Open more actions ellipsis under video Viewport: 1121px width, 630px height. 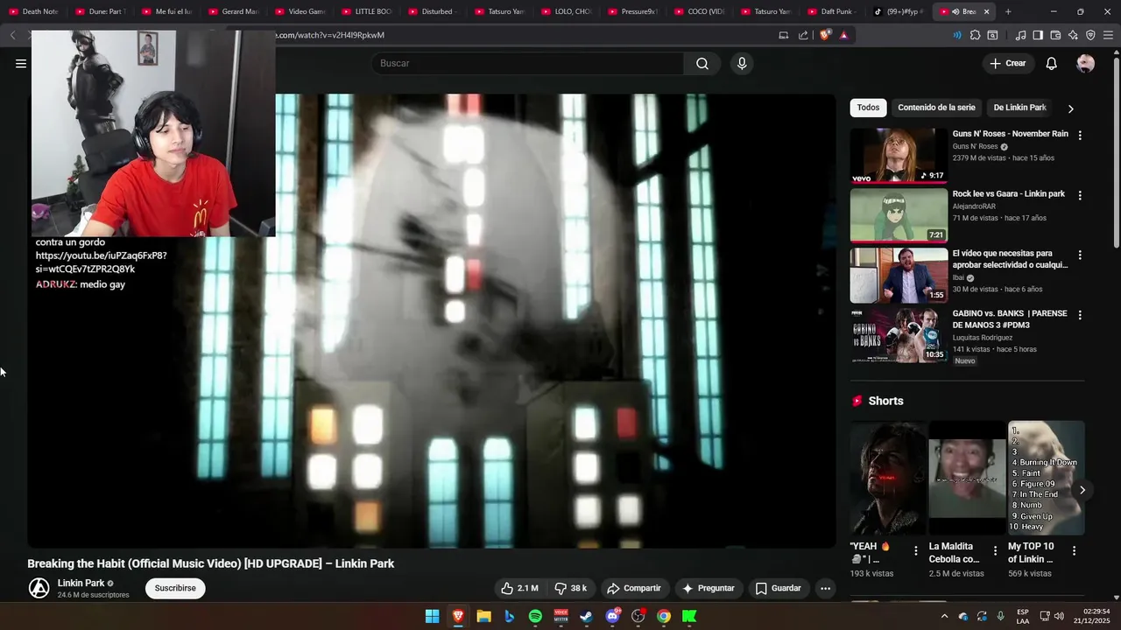tap(825, 588)
